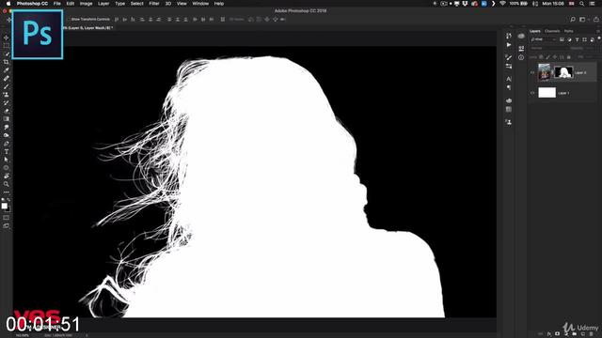Select the Layer 0 image thumbnail
This screenshot has height=338, width=602.
coord(544,72)
